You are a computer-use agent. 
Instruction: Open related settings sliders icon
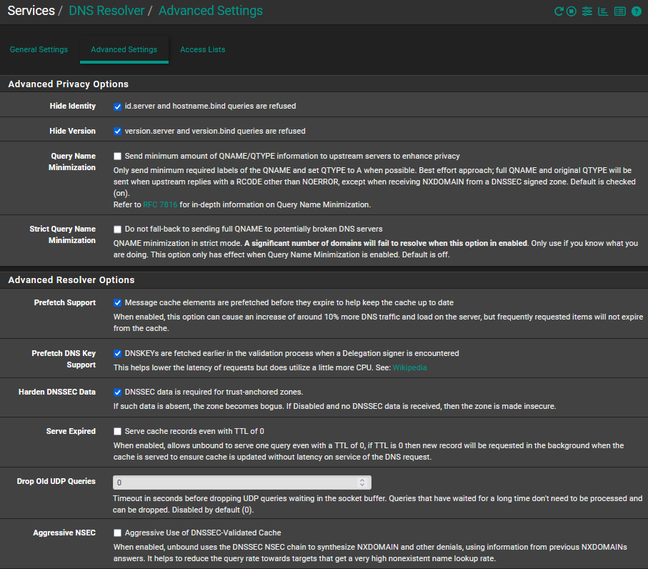tap(587, 11)
